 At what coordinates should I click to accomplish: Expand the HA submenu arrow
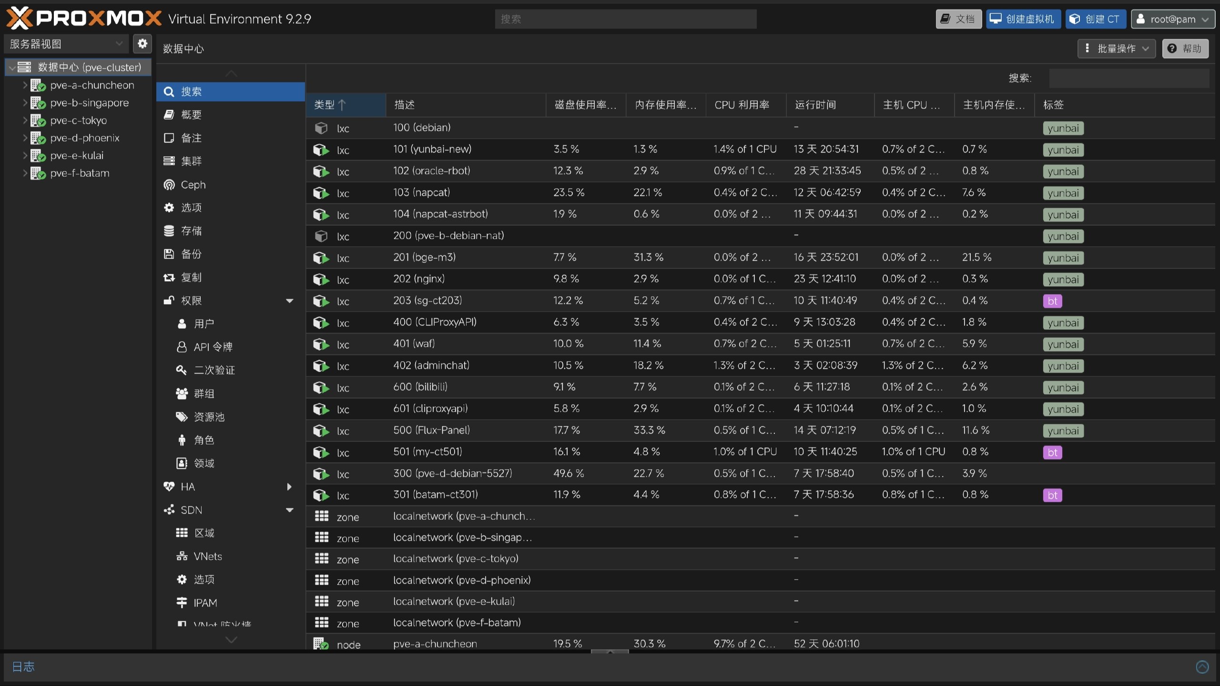289,486
